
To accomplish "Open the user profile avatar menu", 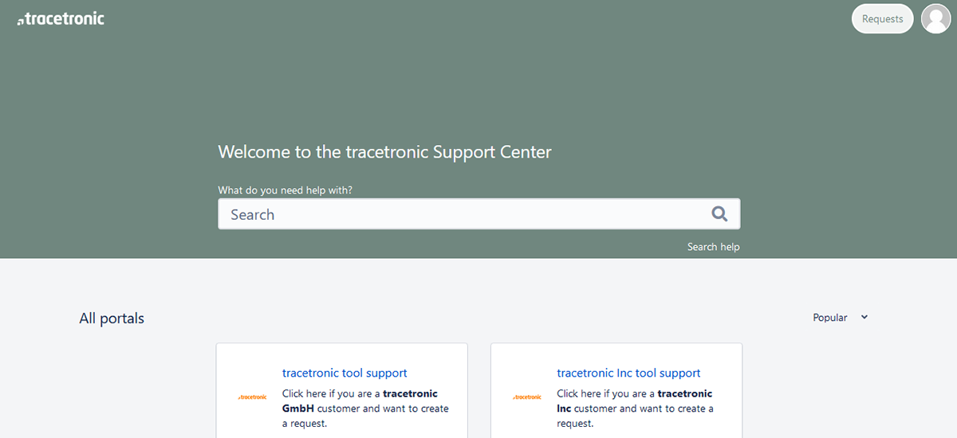I will coord(935,18).
